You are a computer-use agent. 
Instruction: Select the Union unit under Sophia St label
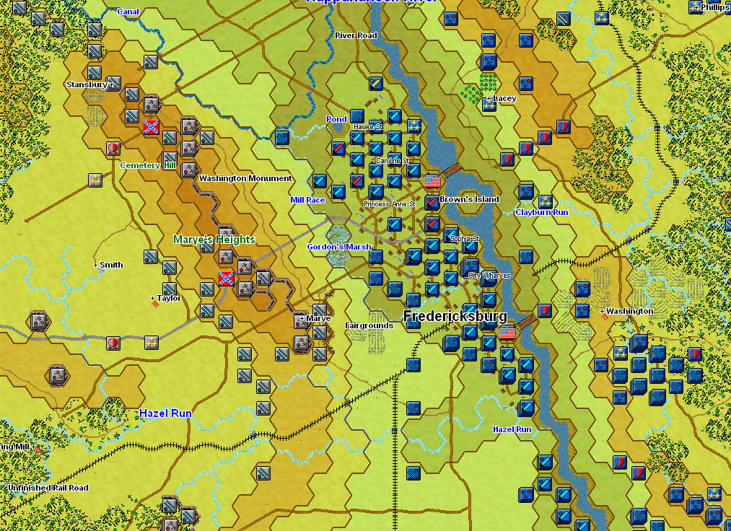470,246
